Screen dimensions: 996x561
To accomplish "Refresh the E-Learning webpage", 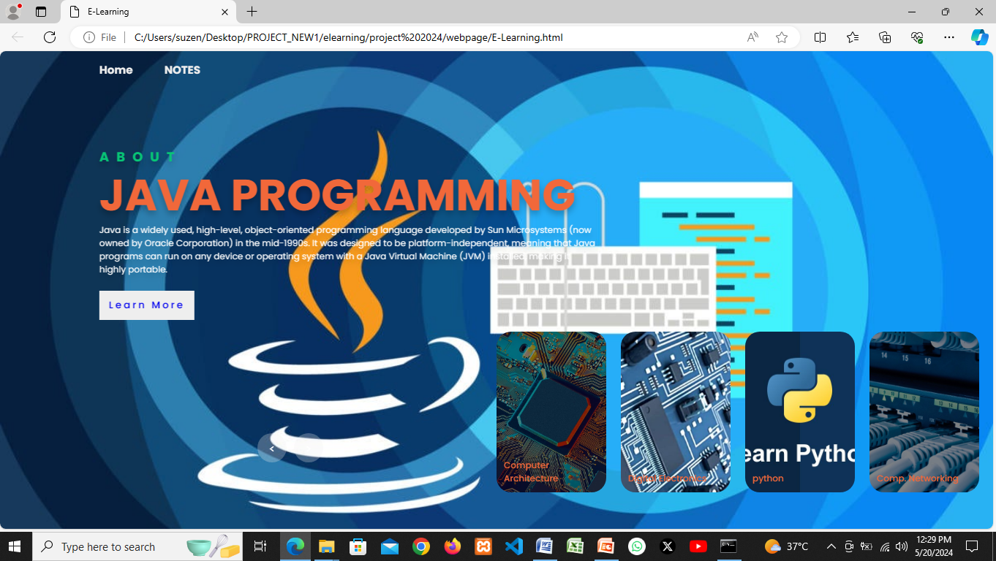I will [x=49, y=37].
